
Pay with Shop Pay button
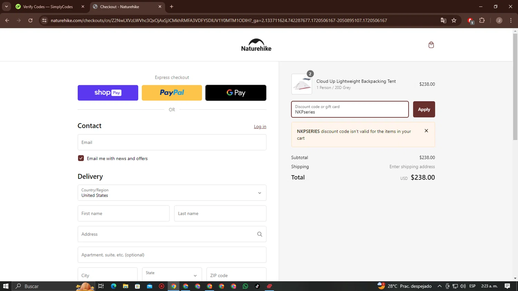pos(108,93)
